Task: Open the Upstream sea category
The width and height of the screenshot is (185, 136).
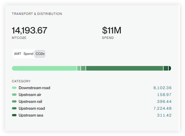Action: (31, 115)
